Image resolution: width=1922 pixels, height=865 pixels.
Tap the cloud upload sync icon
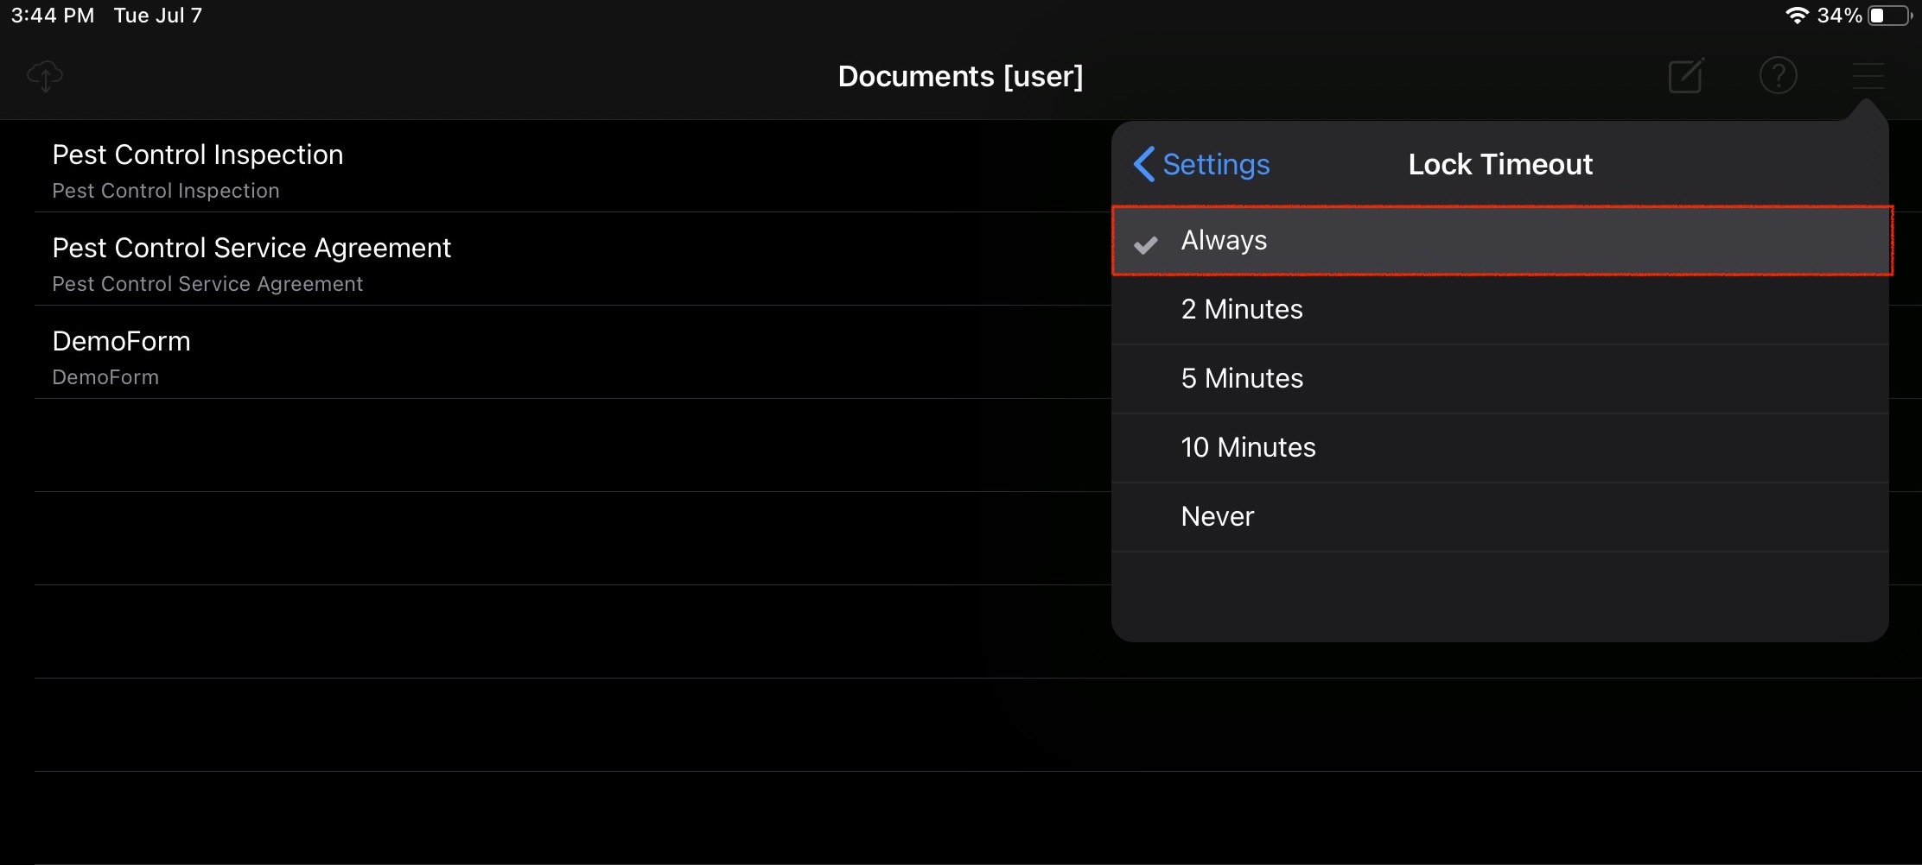[45, 76]
